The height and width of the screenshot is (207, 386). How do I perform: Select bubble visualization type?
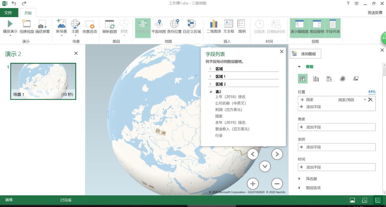pos(329,79)
